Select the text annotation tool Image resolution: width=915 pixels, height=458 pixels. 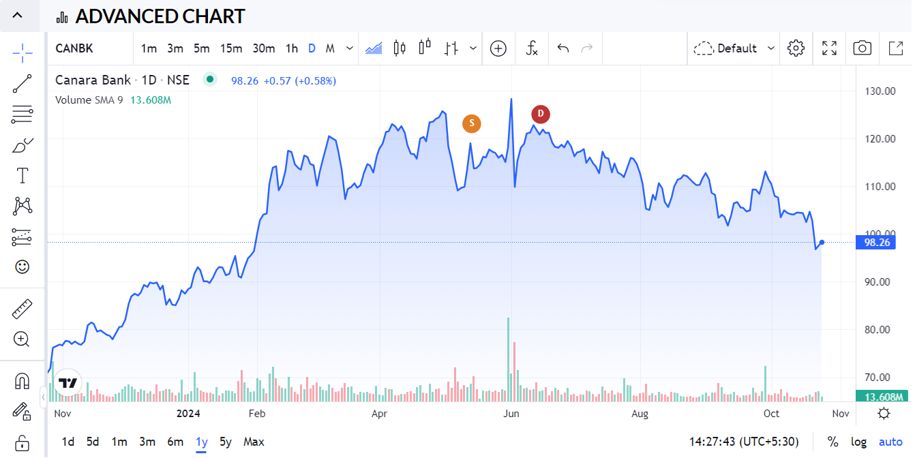(22, 176)
